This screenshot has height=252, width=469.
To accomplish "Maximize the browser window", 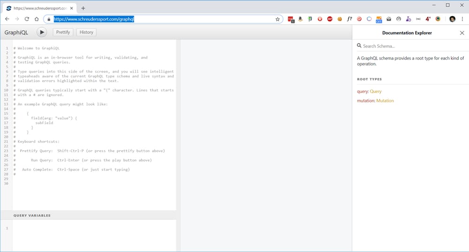I will click(x=448, y=5).
